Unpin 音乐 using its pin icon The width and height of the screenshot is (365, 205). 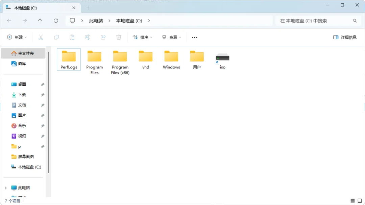click(x=43, y=126)
